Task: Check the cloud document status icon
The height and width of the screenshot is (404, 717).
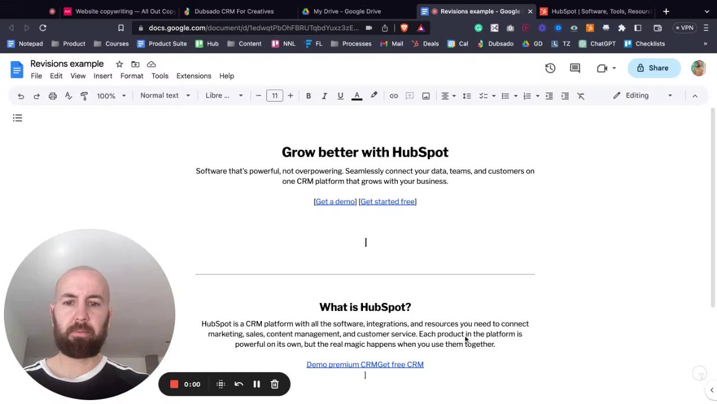Action: tap(151, 64)
